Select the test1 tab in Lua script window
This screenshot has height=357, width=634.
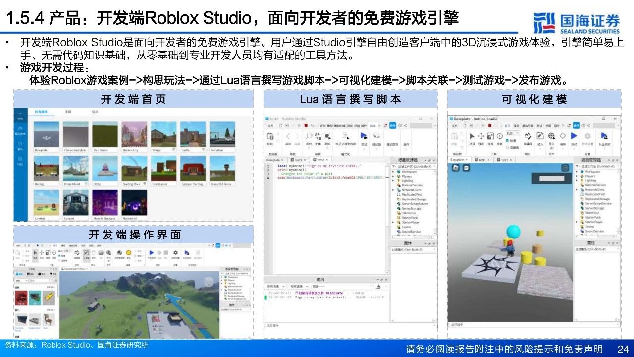click(x=298, y=160)
